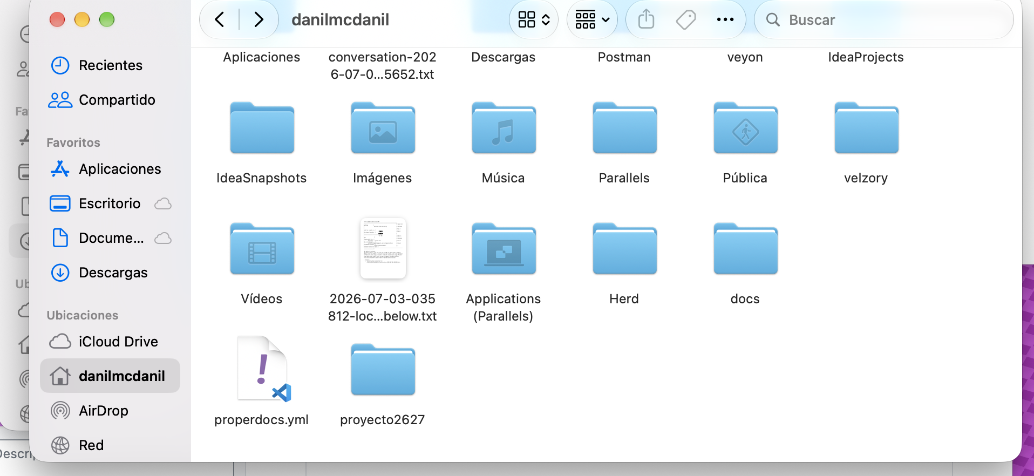Open the more actions ellipsis menu
This screenshot has width=1034, height=476.
point(725,20)
